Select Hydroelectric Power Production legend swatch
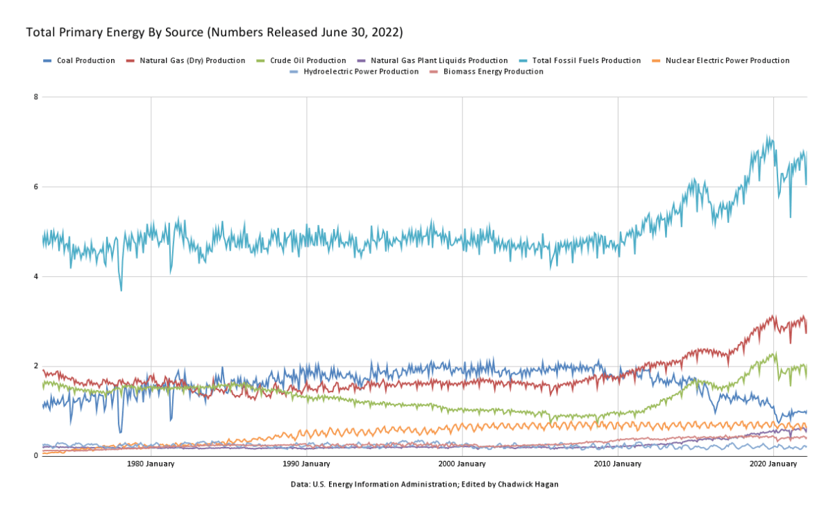Image resolution: width=833 pixels, height=515 pixels. click(294, 71)
